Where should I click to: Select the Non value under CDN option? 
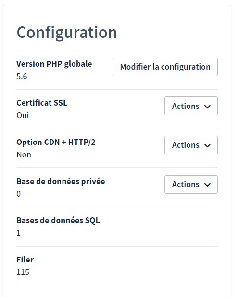coord(24,155)
